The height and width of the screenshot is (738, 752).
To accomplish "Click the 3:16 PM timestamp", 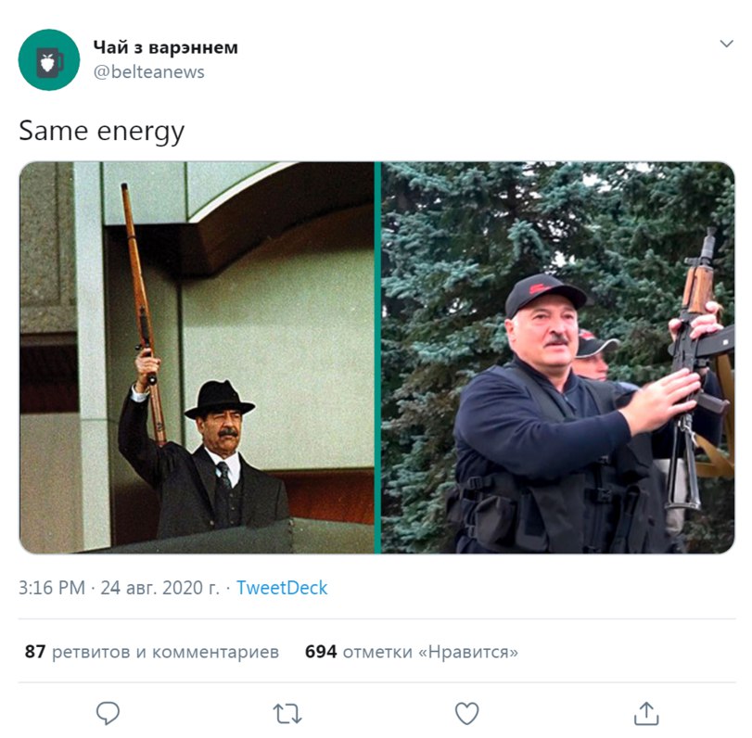I will [52, 588].
